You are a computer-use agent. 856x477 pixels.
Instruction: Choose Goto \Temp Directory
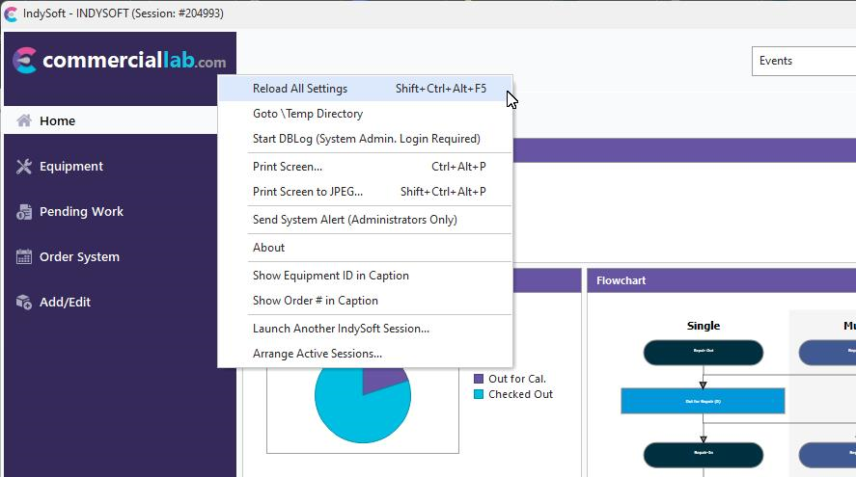click(x=308, y=114)
